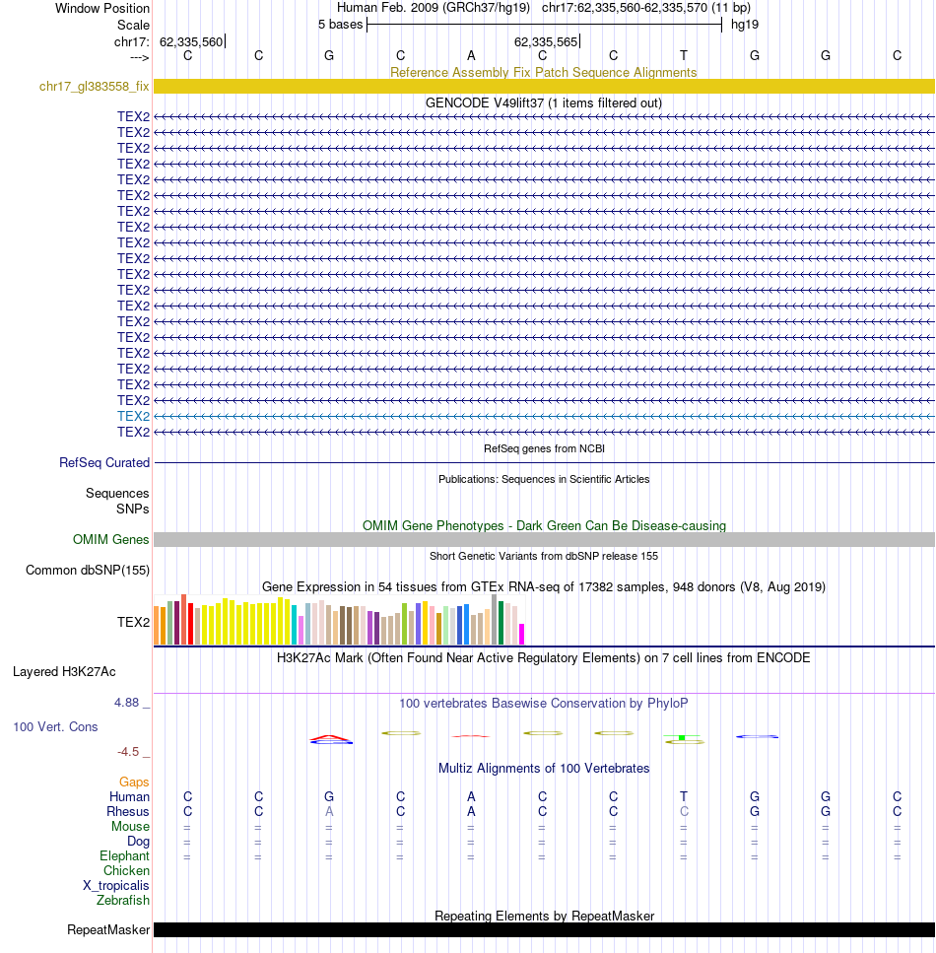936x953 pixels.
Task: Click the Chicken species label
Action: [x=126, y=871]
